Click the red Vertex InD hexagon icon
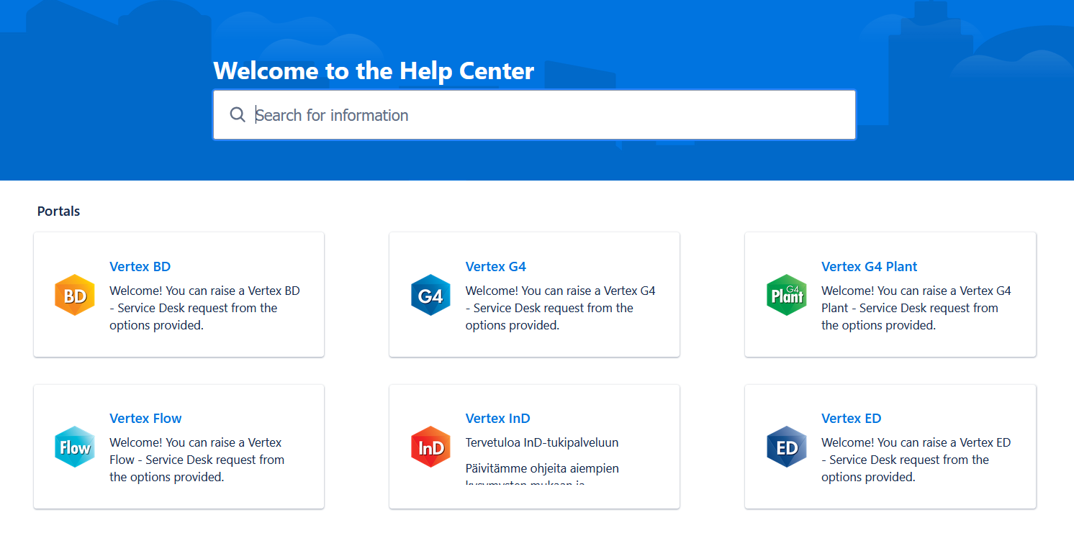 point(430,447)
